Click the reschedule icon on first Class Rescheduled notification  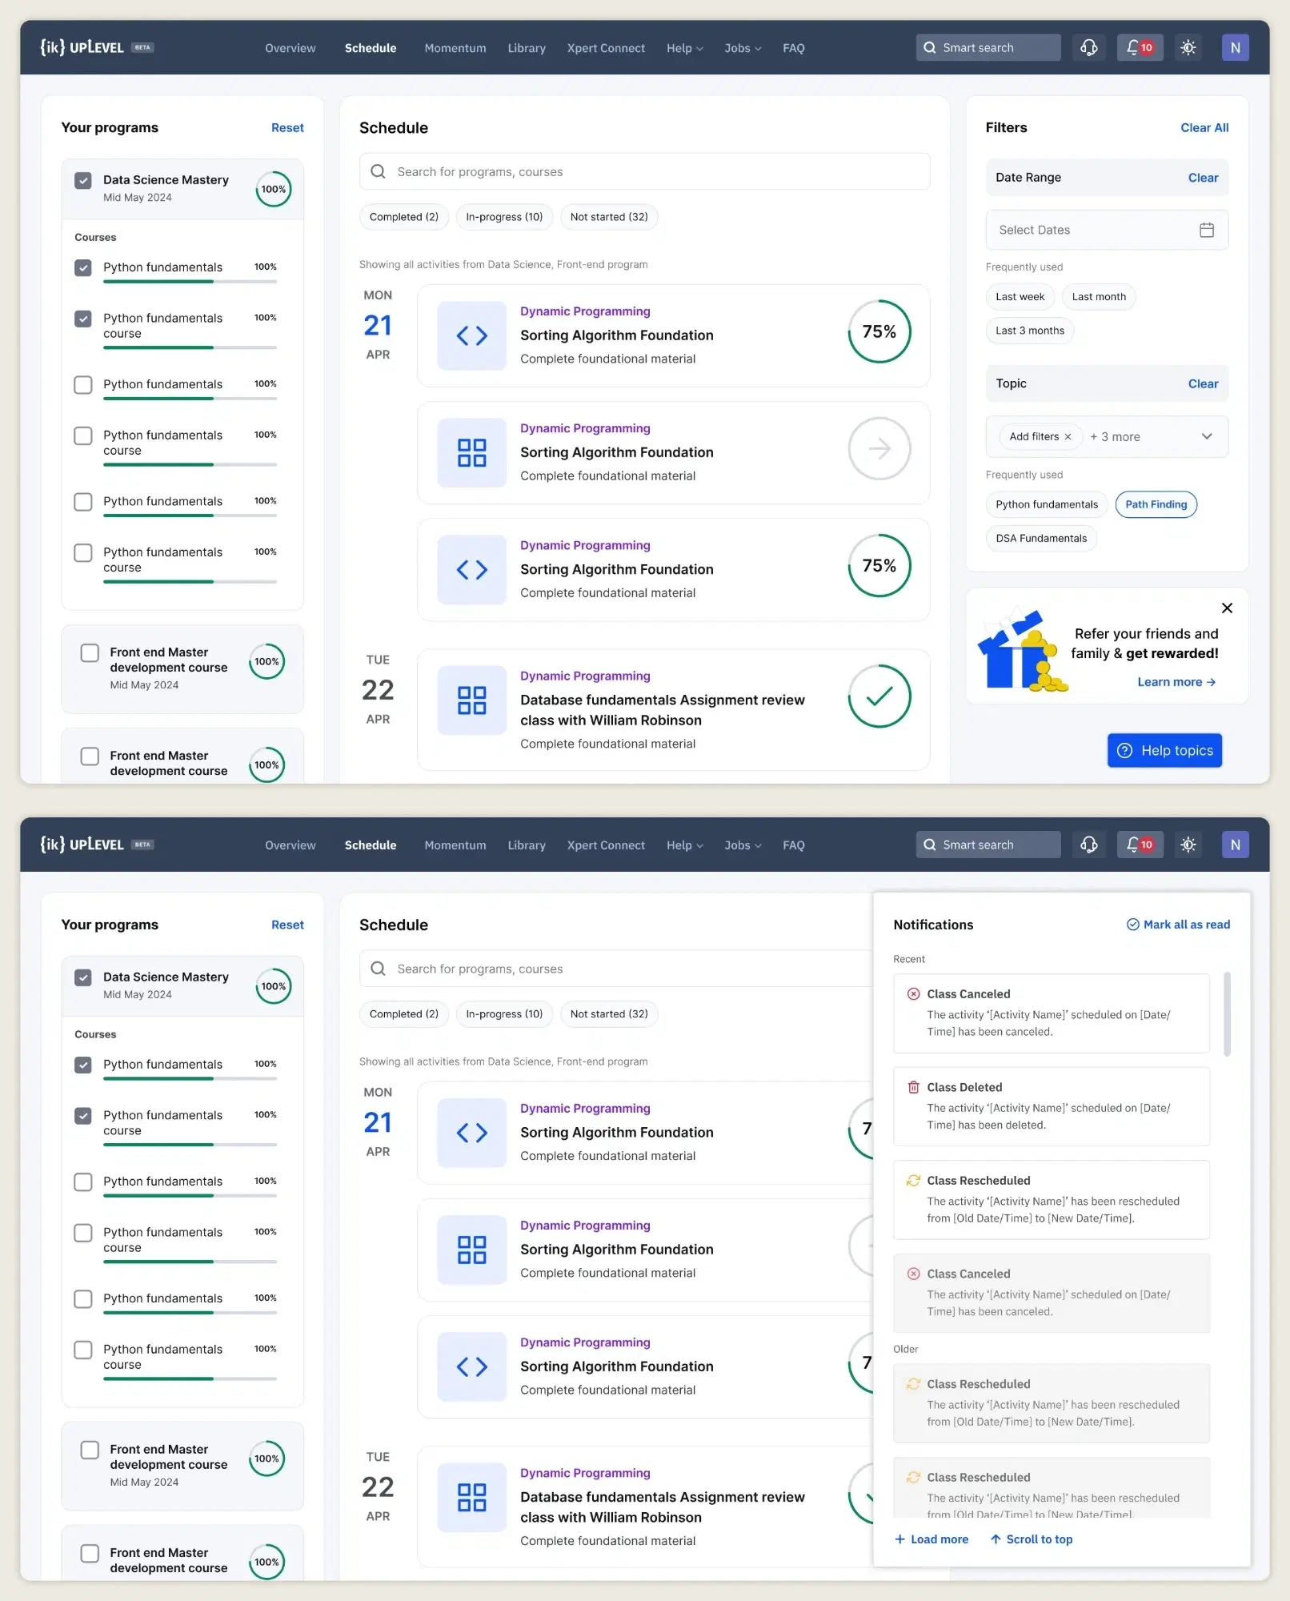913,1181
